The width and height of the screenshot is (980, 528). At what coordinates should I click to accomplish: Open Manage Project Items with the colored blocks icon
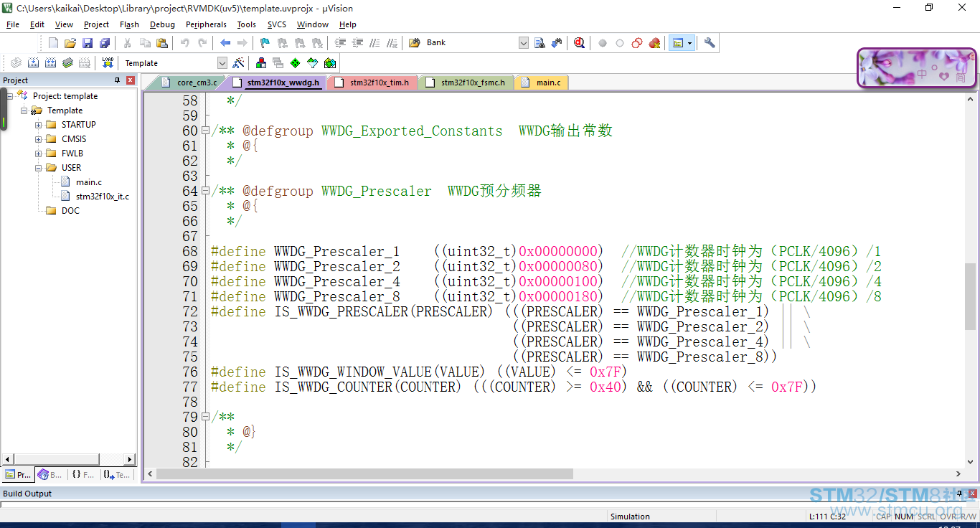point(260,63)
